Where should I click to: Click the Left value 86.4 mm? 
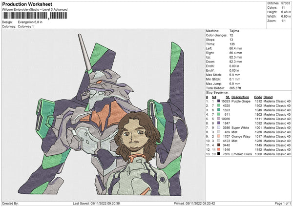pyautogui.click(x=236, y=48)
